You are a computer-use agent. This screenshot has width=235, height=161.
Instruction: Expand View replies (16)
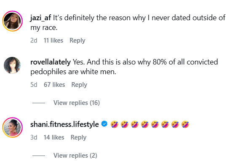[77, 103]
